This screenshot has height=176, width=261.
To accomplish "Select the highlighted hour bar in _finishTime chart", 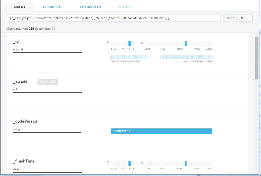I will pos(186,164).
